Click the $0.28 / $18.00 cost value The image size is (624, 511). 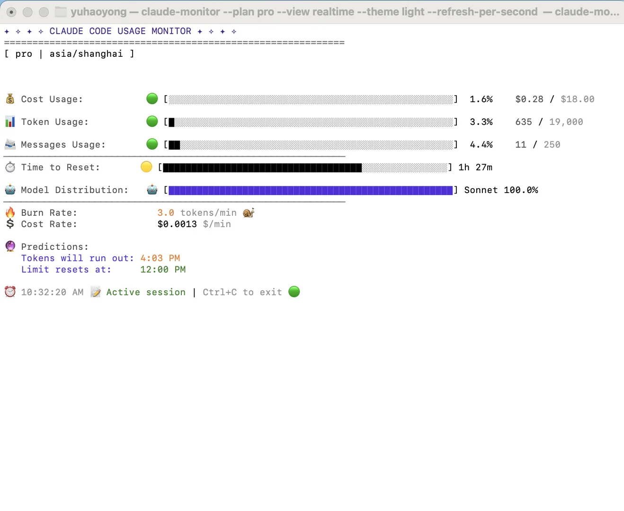(555, 99)
